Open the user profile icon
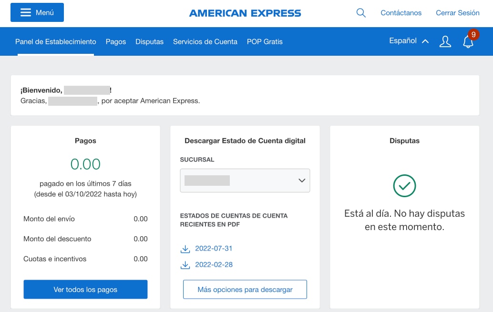 445,42
